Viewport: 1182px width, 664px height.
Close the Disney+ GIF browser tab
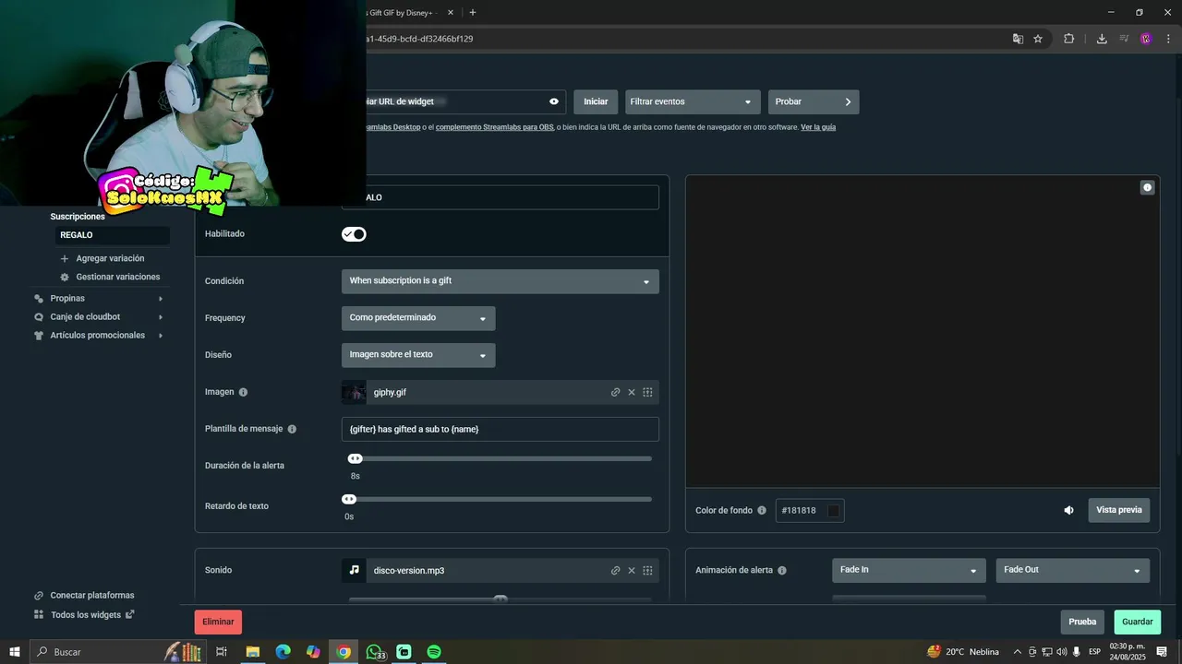pyautogui.click(x=451, y=13)
